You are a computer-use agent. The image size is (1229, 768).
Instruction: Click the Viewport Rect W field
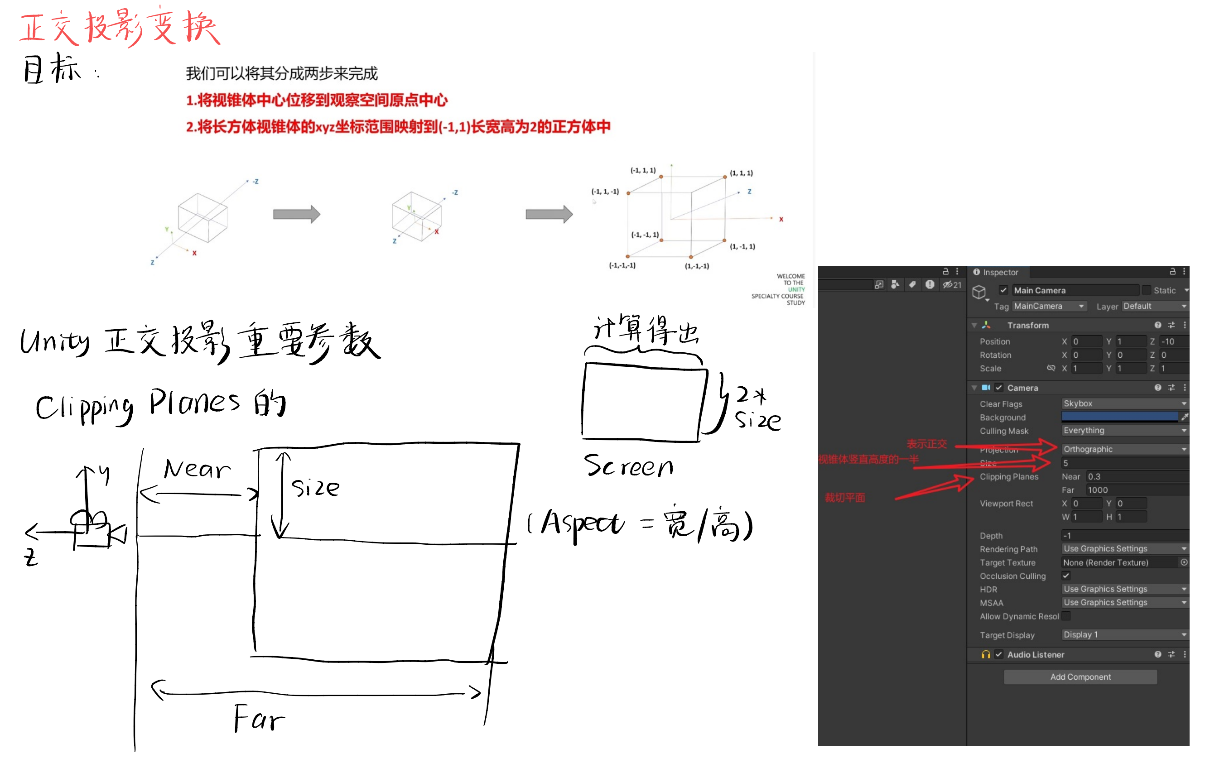[x=1086, y=517]
